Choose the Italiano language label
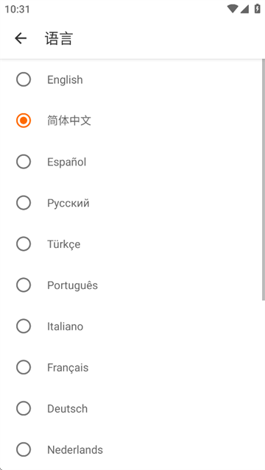The image size is (265, 470). pos(65,327)
